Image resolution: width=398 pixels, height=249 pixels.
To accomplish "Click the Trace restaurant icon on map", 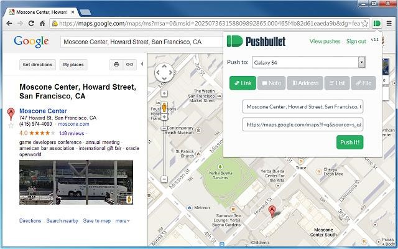I will coord(301,162).
